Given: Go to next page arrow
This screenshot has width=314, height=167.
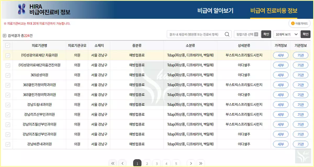Looking at the screenshot, I should click(x=191, y=163).
